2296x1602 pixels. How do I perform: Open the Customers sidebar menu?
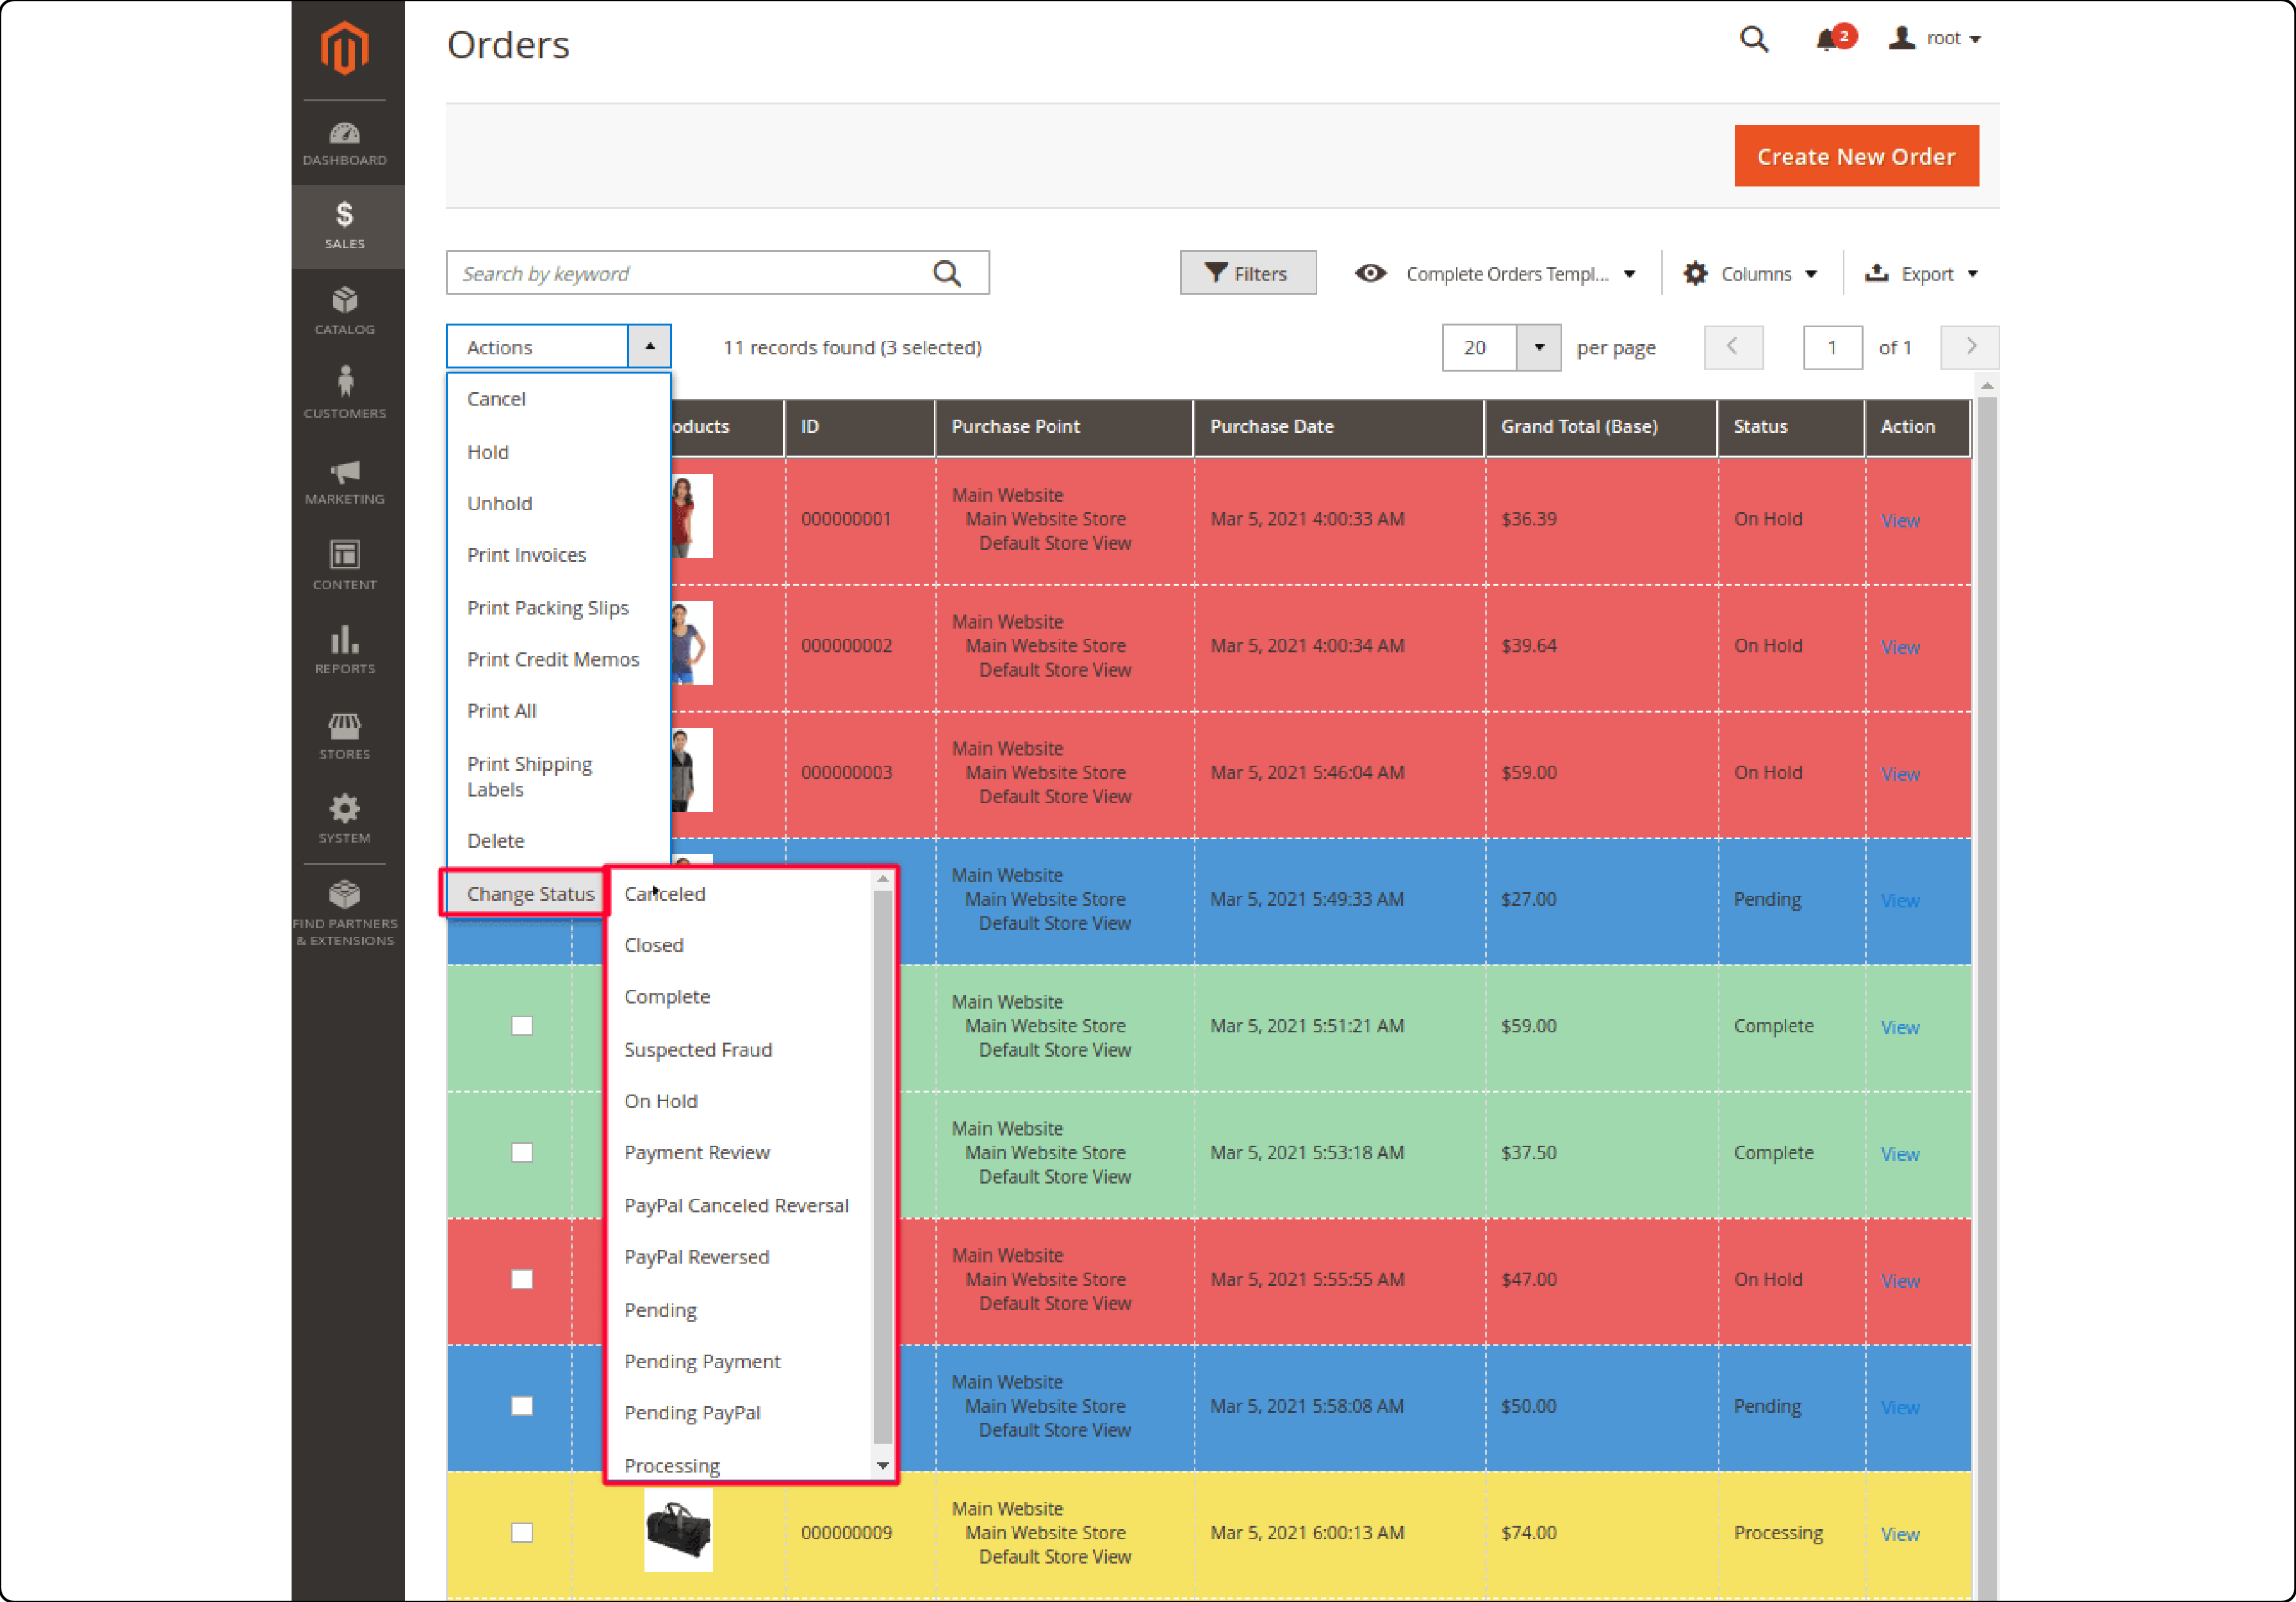point(344,392)
